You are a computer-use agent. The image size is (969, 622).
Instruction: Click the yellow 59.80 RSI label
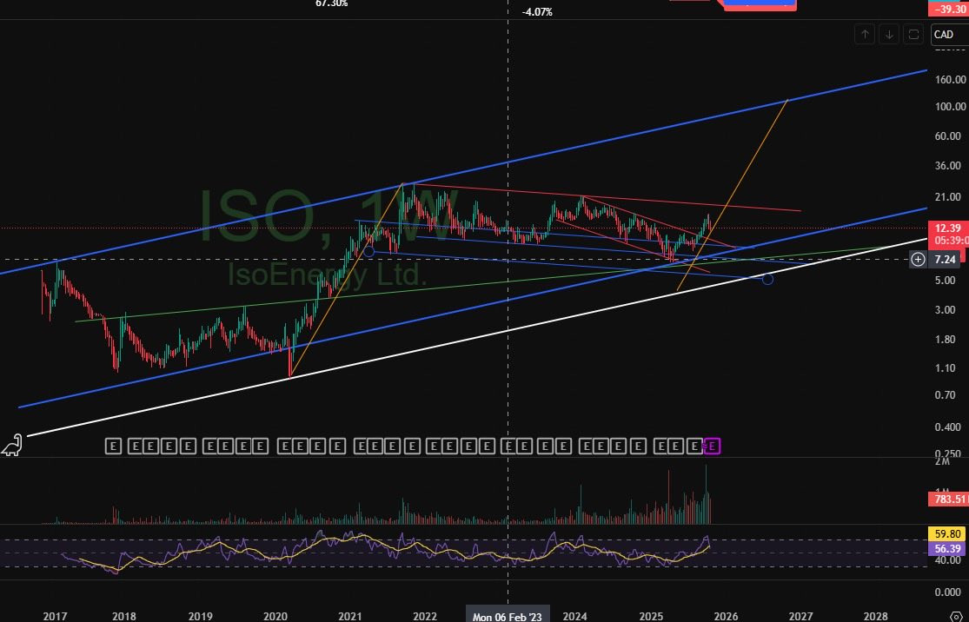pyautogui.click(x=948, y=533)
